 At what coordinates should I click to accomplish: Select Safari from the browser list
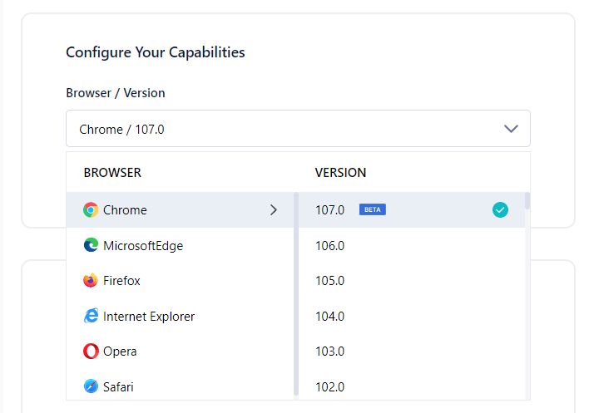pos(180,386)
